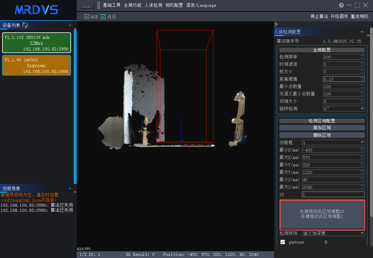
Task: Click the toolbar drag handle grip
Action: [99, 5]
